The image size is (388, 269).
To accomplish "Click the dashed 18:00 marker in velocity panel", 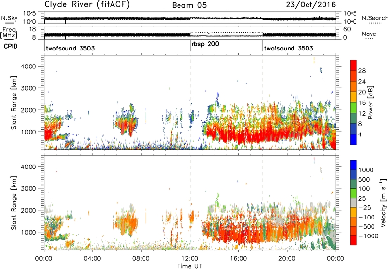I will point(263,202).
